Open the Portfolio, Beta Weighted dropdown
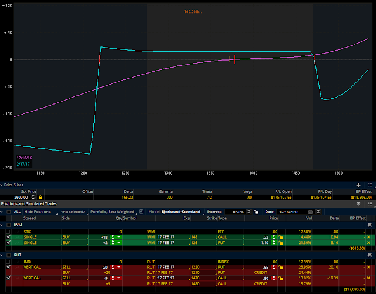The width and height of the screenshot is (376, 294). (x=112, y=212)
